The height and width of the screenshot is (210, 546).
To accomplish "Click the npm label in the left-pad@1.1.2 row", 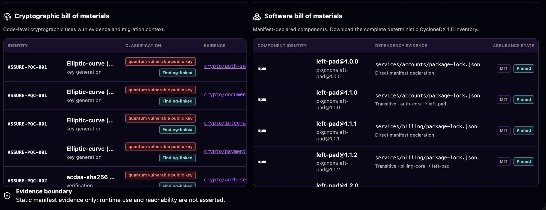I will tap(262, 162).
